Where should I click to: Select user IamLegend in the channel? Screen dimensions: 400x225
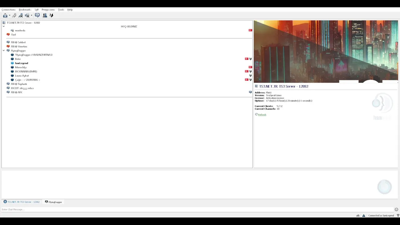coord(22,63)
